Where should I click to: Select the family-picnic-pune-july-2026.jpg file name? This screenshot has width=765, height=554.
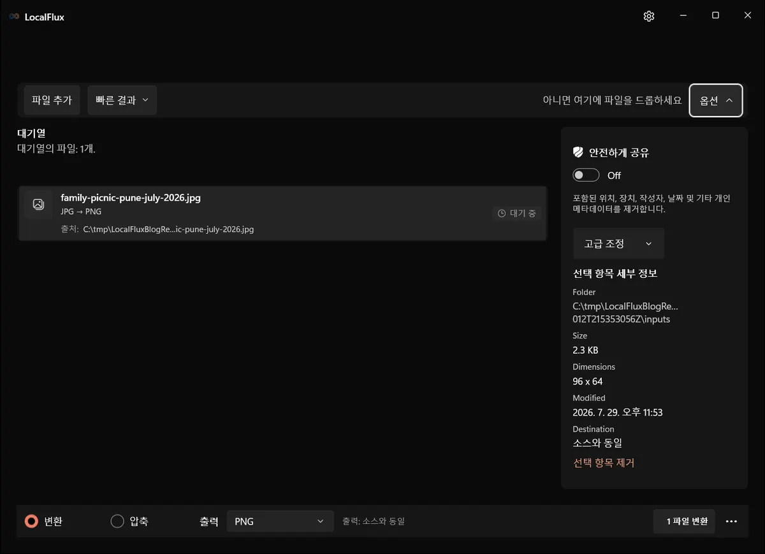pyautogui.click(x=131, y=198)
